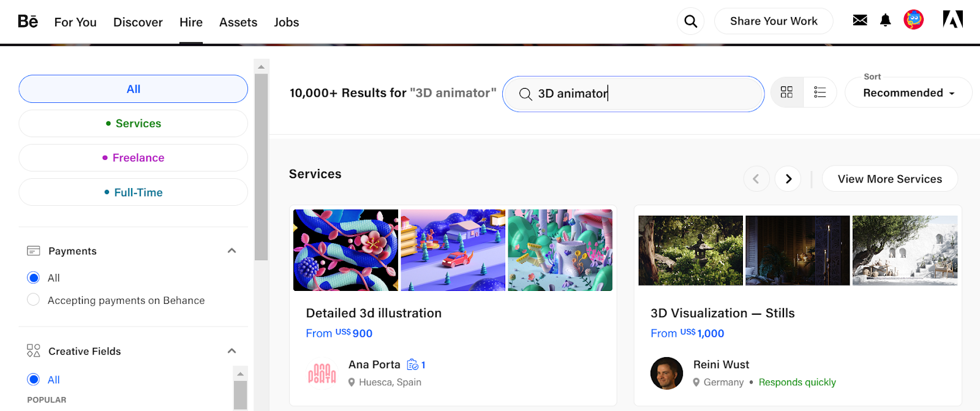980x411 pixels.
Task: Click the Creative Fields shapes icon
Action: pyautogui.click(x=34, y=351)
